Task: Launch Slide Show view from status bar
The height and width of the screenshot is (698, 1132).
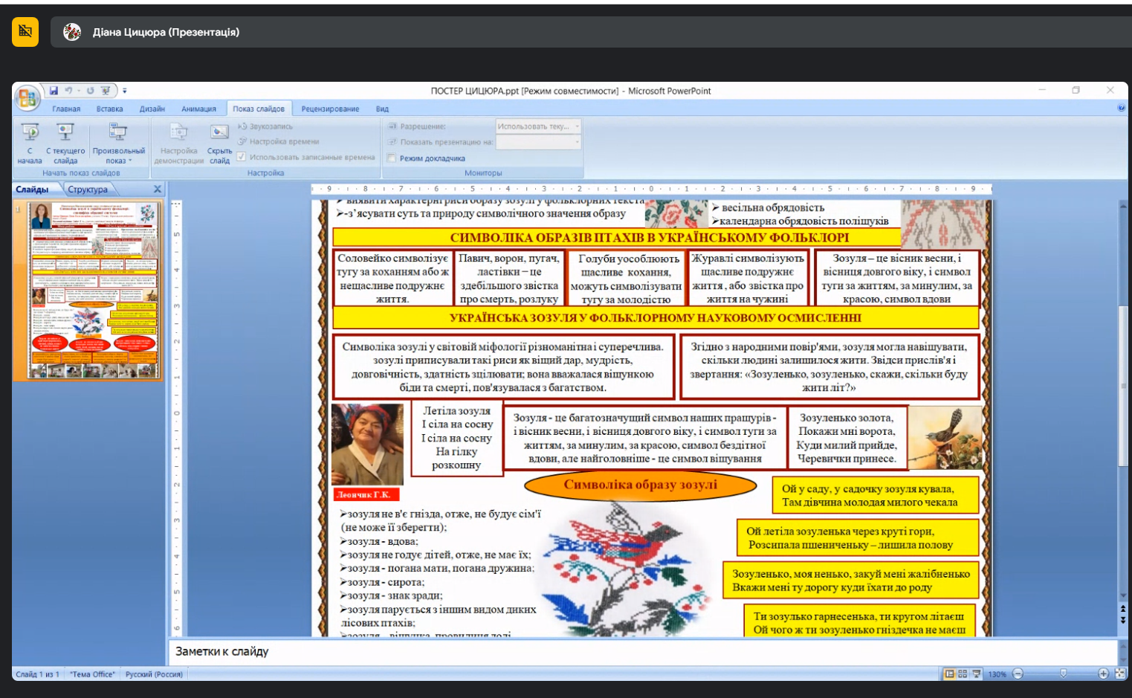Action: point(977,673)
